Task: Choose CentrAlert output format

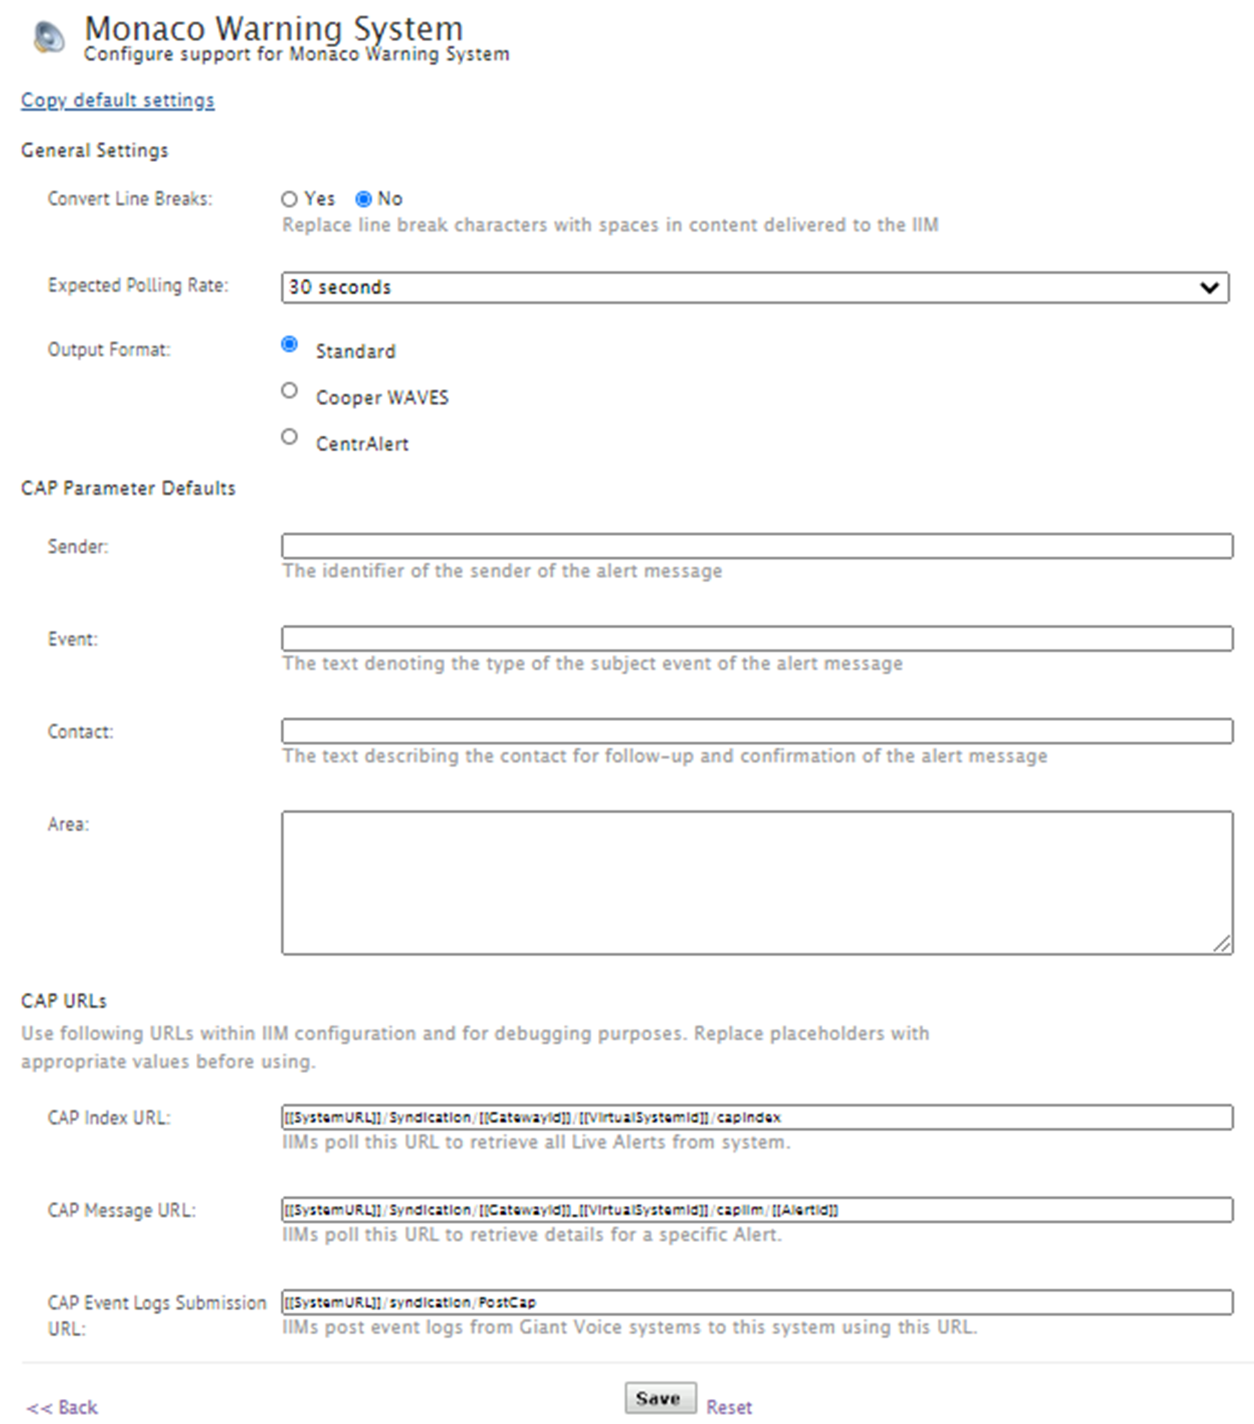Action: coord(289,437)
